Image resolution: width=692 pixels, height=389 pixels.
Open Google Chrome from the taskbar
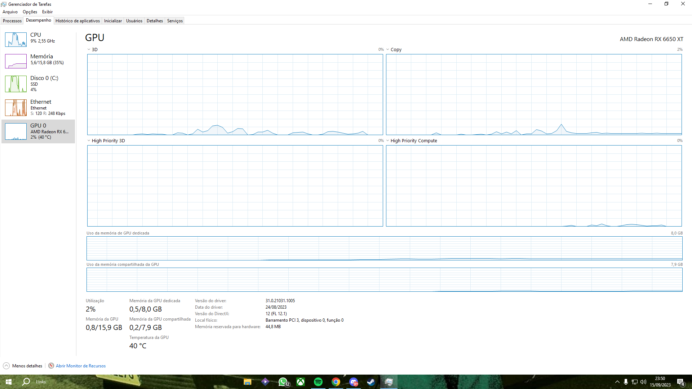[x=336, y=382]
